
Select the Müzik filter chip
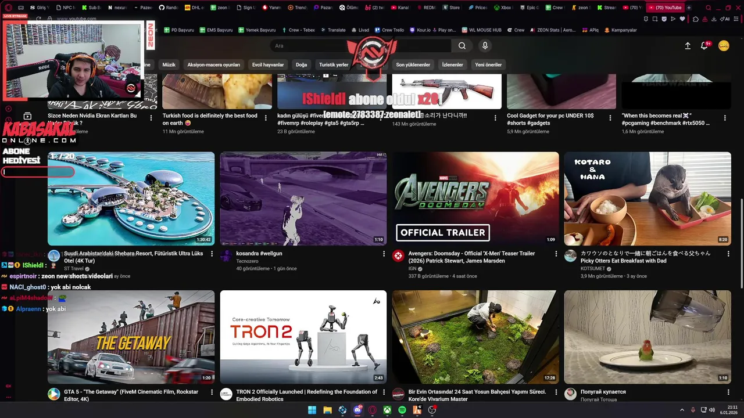(x=169, y=64)
